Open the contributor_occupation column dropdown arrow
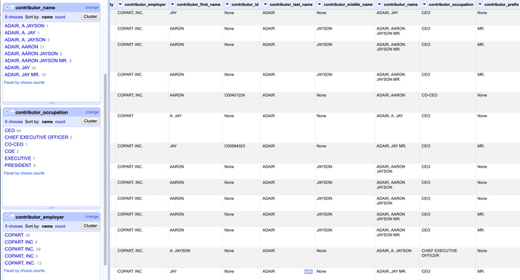This screenshot has width=520, height=280. [x=424, y=4]
